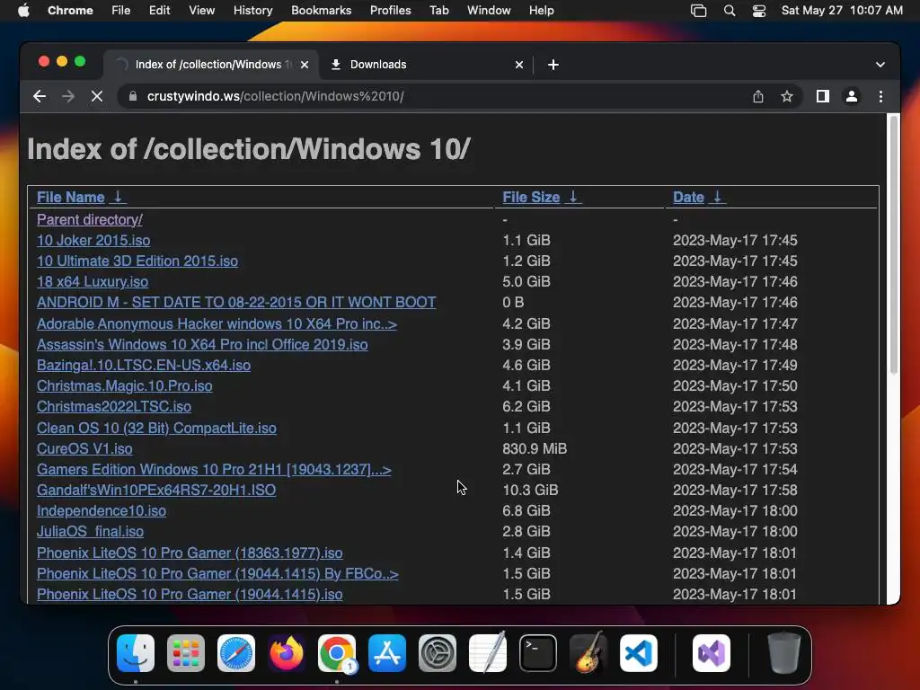Launch Firefox from the Dock

pyautogui.click(x=287, y=653)
